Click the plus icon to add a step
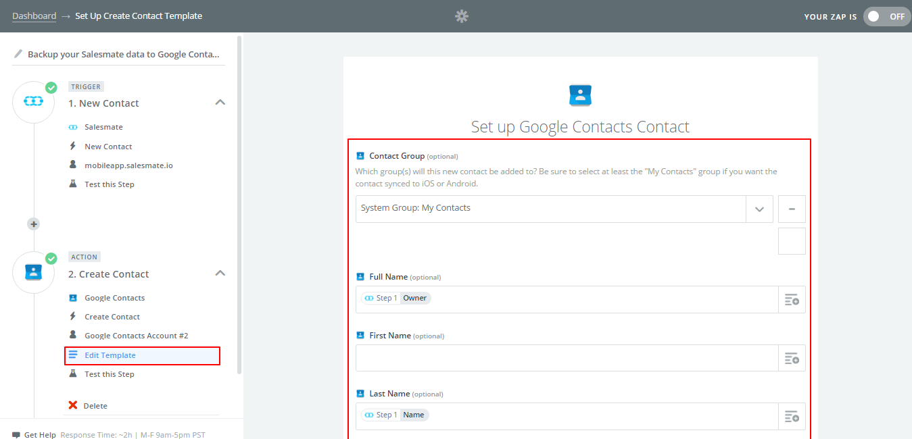 [x=33, y=224]
